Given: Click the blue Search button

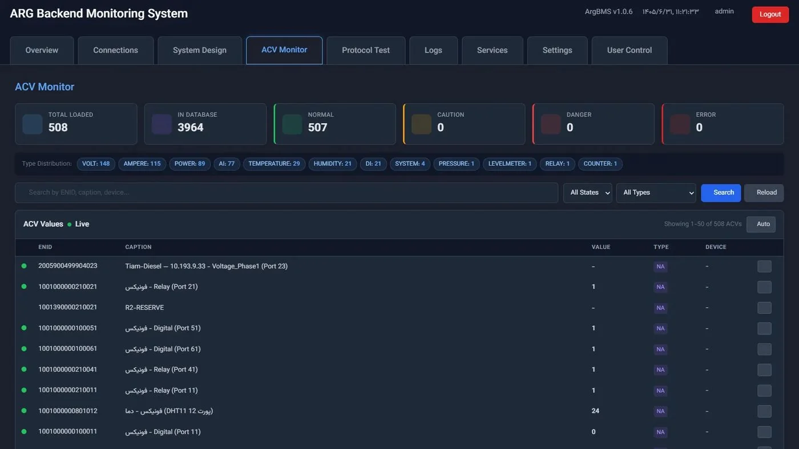Looking at the screenshot, I should pos(721,193).
